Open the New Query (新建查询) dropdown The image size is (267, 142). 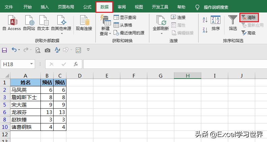[106, 25]
